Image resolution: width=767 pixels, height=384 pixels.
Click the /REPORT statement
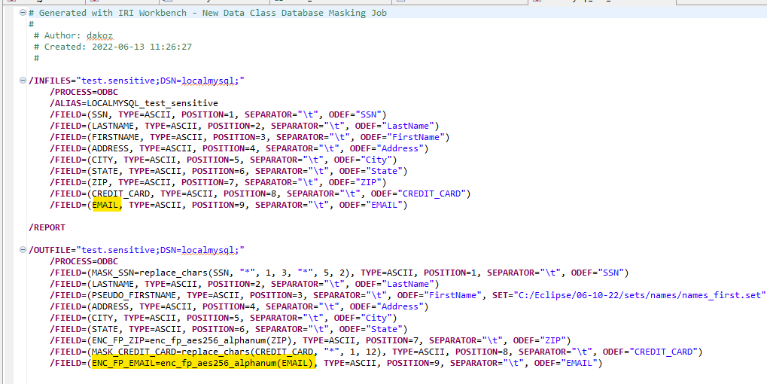pos(47,227)
